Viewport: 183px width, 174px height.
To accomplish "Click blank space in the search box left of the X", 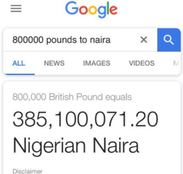I will tap(124, 40).
